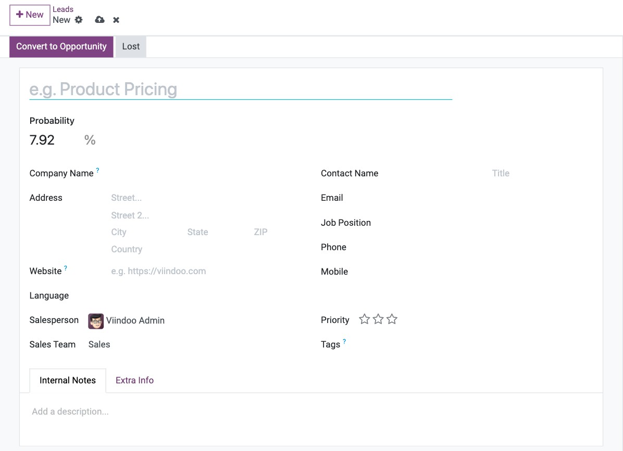Click the Tags label
The height and width of the screenshot is (451, 623).
tap(330, 345)
